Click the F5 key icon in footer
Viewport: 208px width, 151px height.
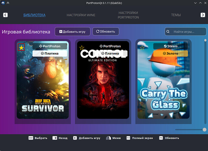(161, 138)
